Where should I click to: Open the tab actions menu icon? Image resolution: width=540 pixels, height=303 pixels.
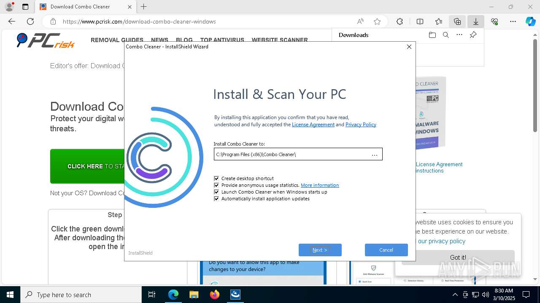(25, 7)
